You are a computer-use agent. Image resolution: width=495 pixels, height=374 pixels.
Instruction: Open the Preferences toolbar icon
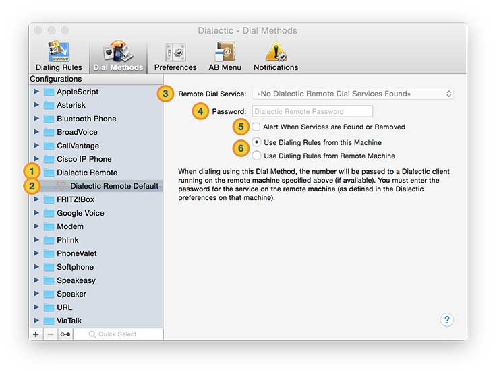[x=175, y=57]
